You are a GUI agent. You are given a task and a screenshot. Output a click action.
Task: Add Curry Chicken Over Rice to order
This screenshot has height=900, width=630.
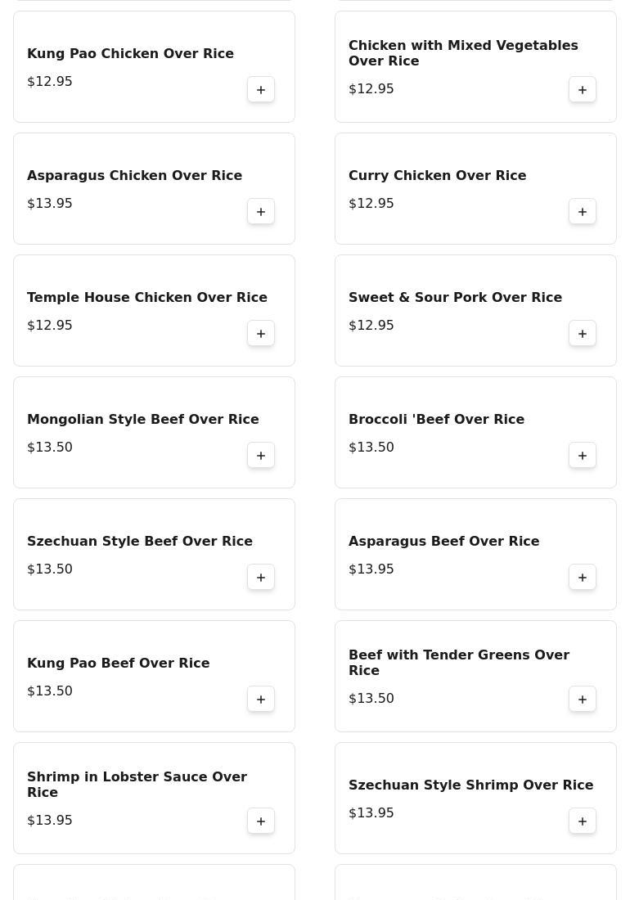583,212
